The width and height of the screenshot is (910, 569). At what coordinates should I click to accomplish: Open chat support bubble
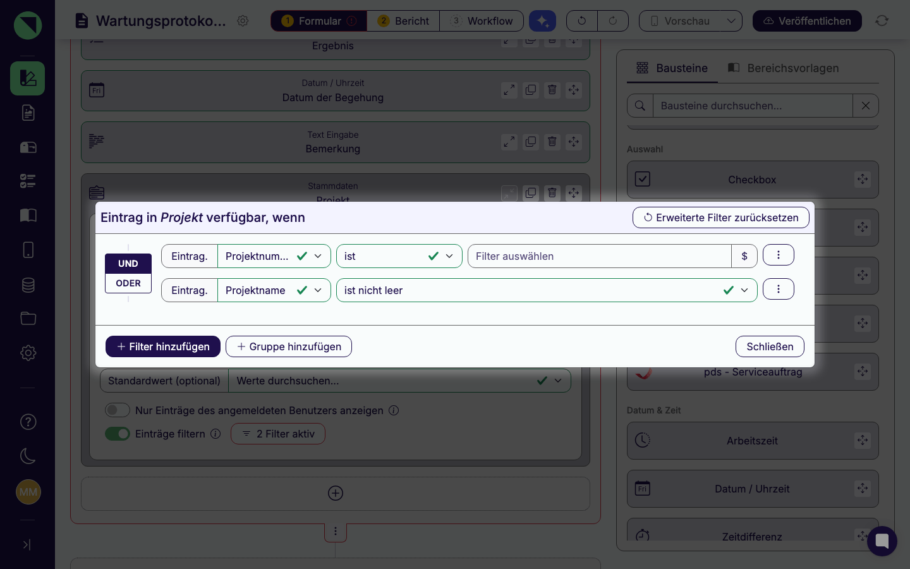click(882, 541)
